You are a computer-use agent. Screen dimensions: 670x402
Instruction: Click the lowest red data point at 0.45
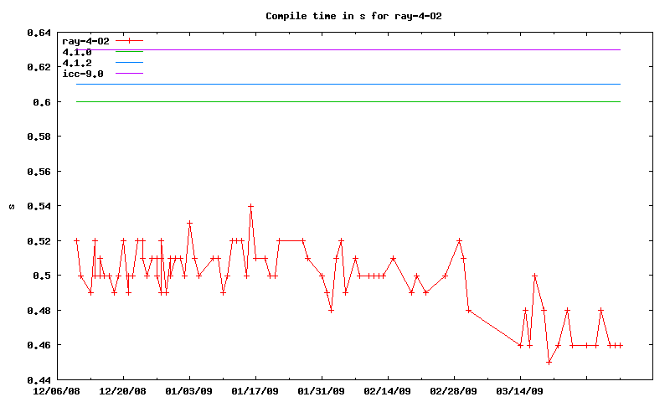pos(549,362)
